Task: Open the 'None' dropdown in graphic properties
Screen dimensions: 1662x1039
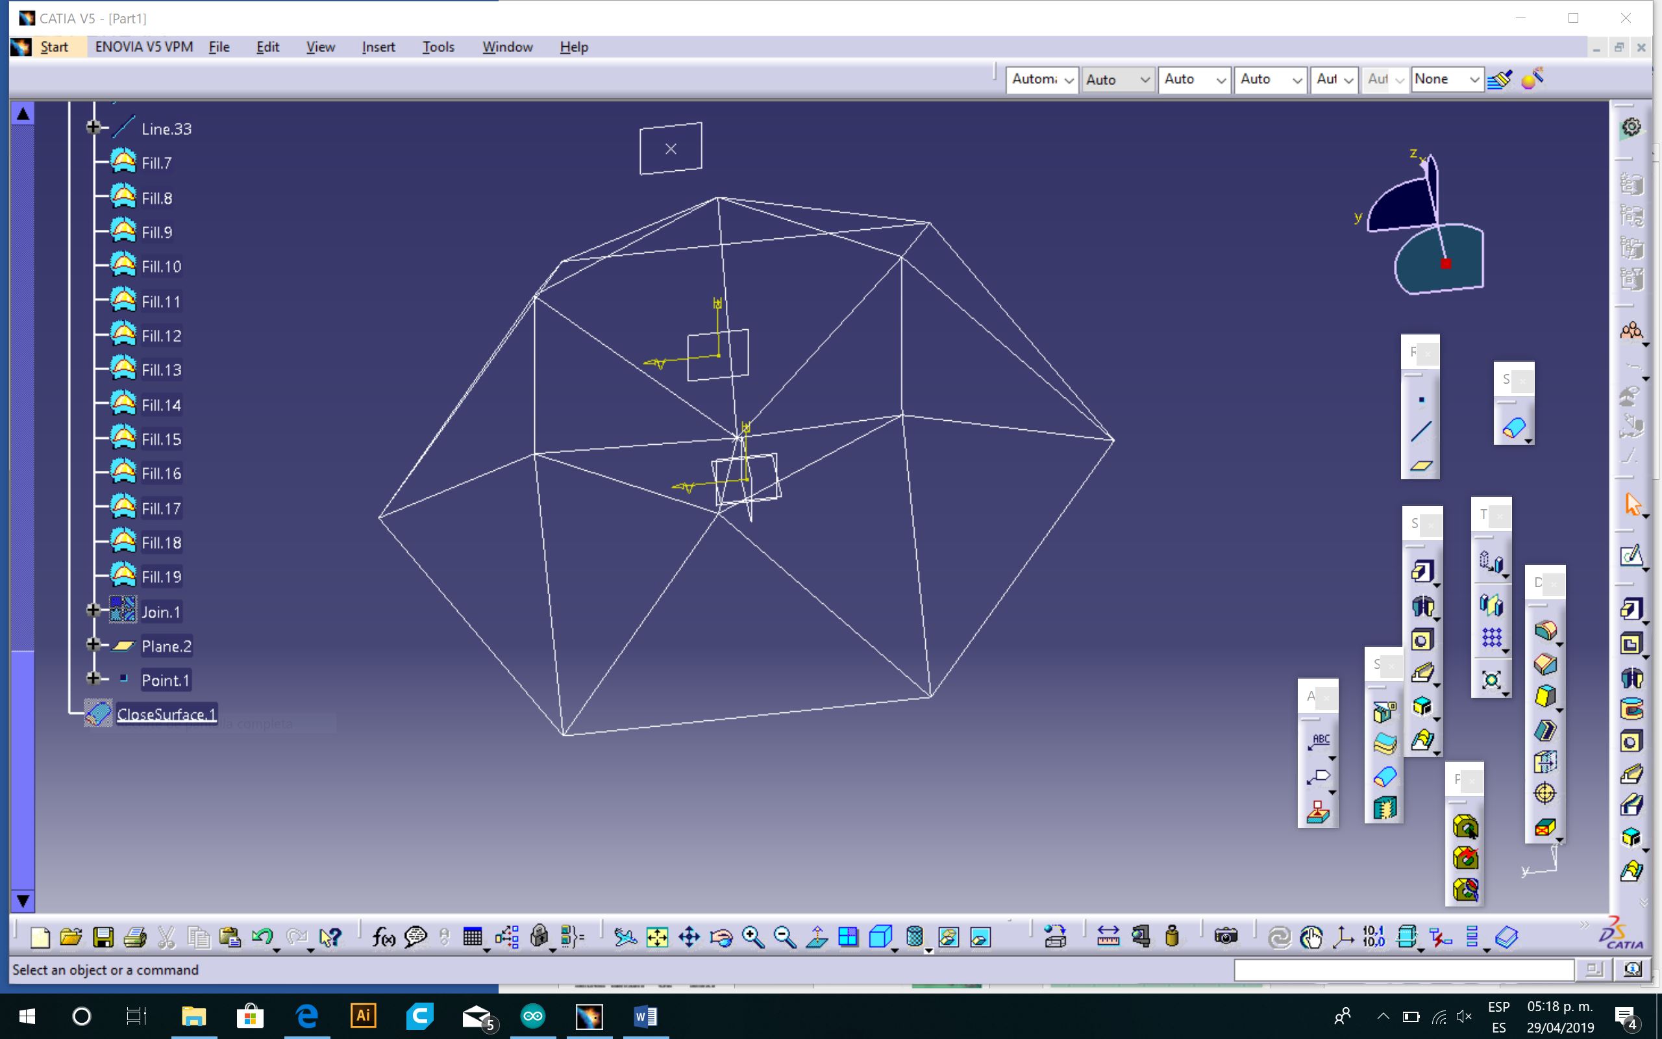Action: (x=1447, y=80)
